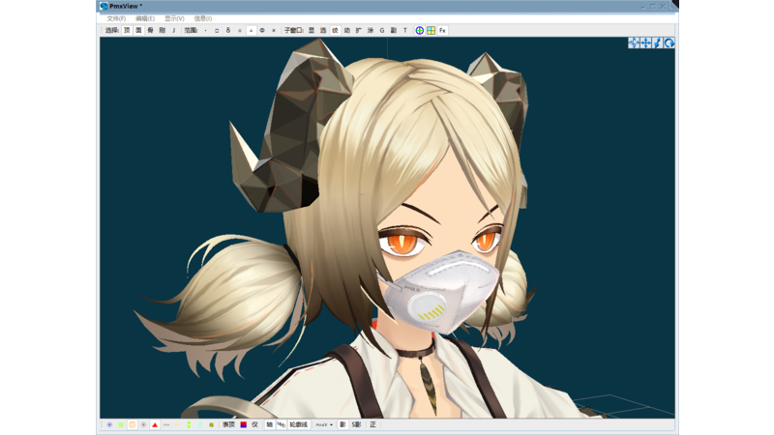Click the red-blue color square icon
This screenshot has height=435, width=774.
(244, 424)
